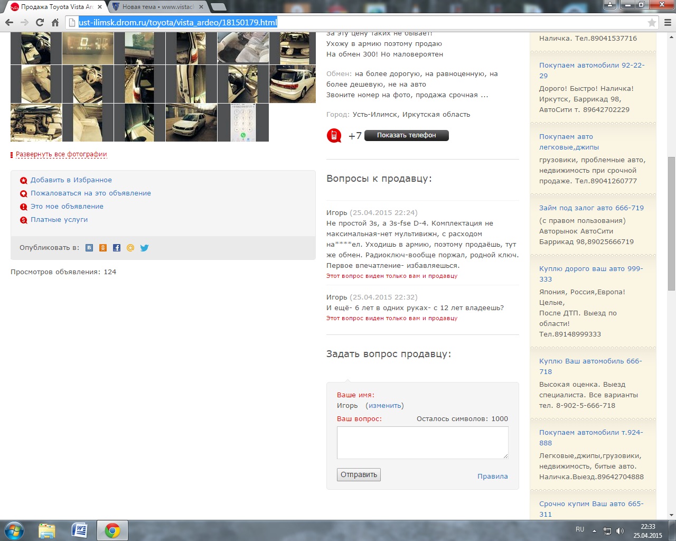
Task: Go to browser home page icon
Action: [x=55, y=22]
